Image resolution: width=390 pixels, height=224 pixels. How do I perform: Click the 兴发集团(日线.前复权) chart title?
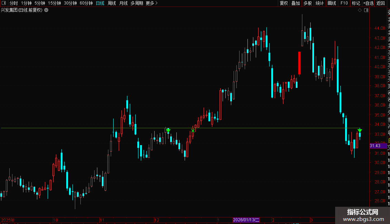pyautogui.click(x=22, y=10)
